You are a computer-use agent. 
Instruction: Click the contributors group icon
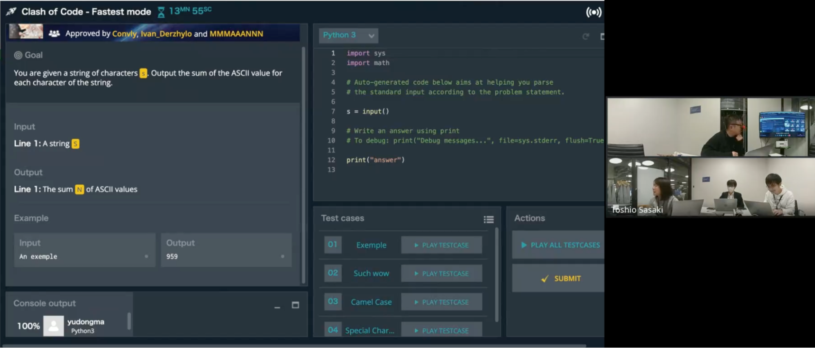(54, 34)
